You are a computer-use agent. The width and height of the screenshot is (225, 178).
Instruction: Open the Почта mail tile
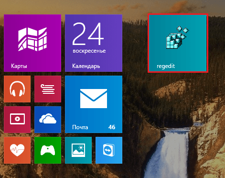[x=94, y=104]
